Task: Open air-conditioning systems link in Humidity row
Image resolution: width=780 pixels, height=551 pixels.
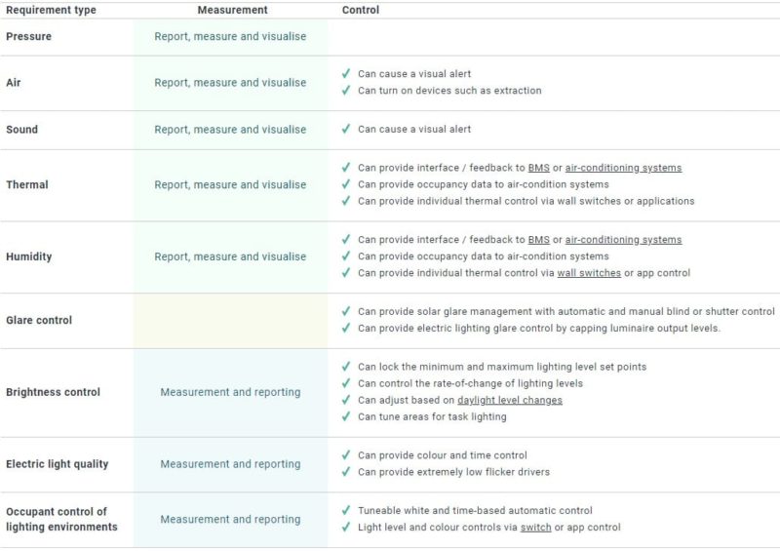Action: pos(623,239)
